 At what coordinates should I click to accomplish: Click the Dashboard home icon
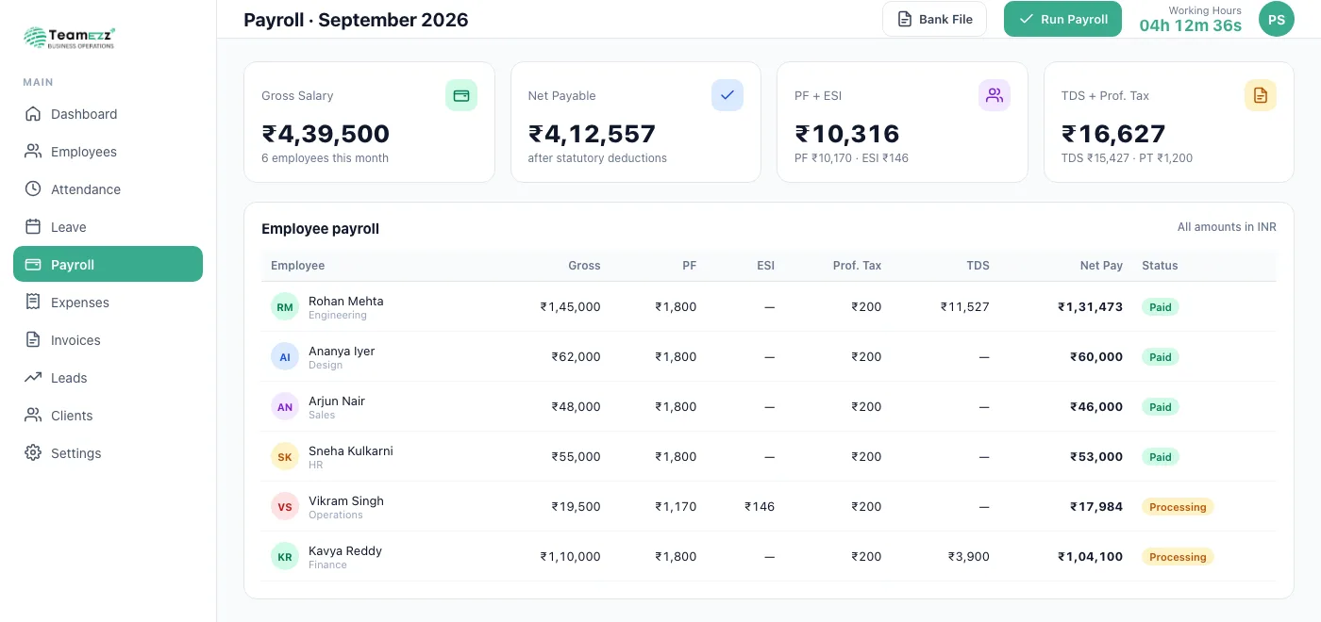[33, 114]
